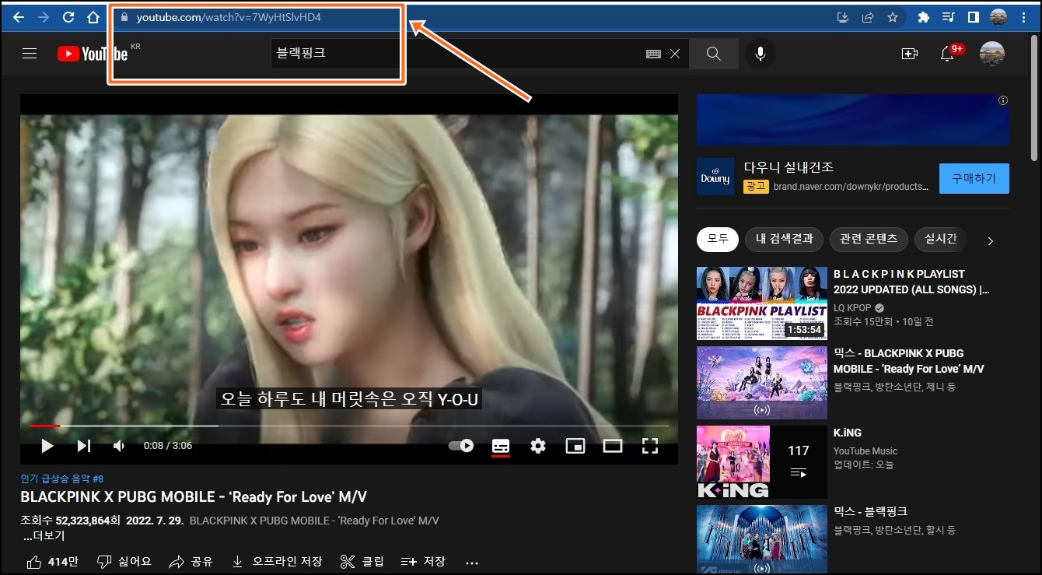This screenshot has height=575, width=1042.
Task: Toggle autoplay switch in player
Action: tap(461, 446)
